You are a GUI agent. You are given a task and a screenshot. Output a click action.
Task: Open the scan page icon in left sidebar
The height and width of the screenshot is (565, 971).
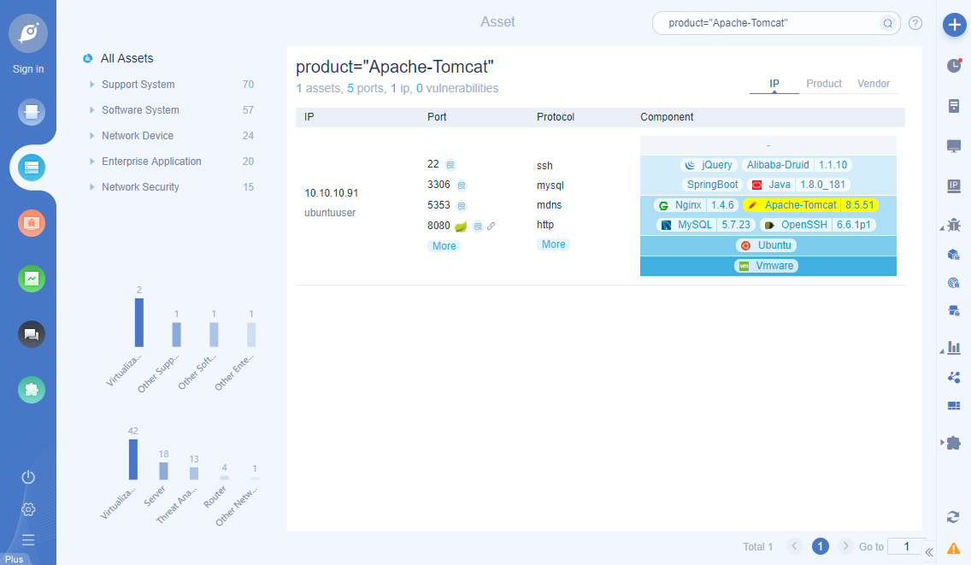tap(31, 112)
